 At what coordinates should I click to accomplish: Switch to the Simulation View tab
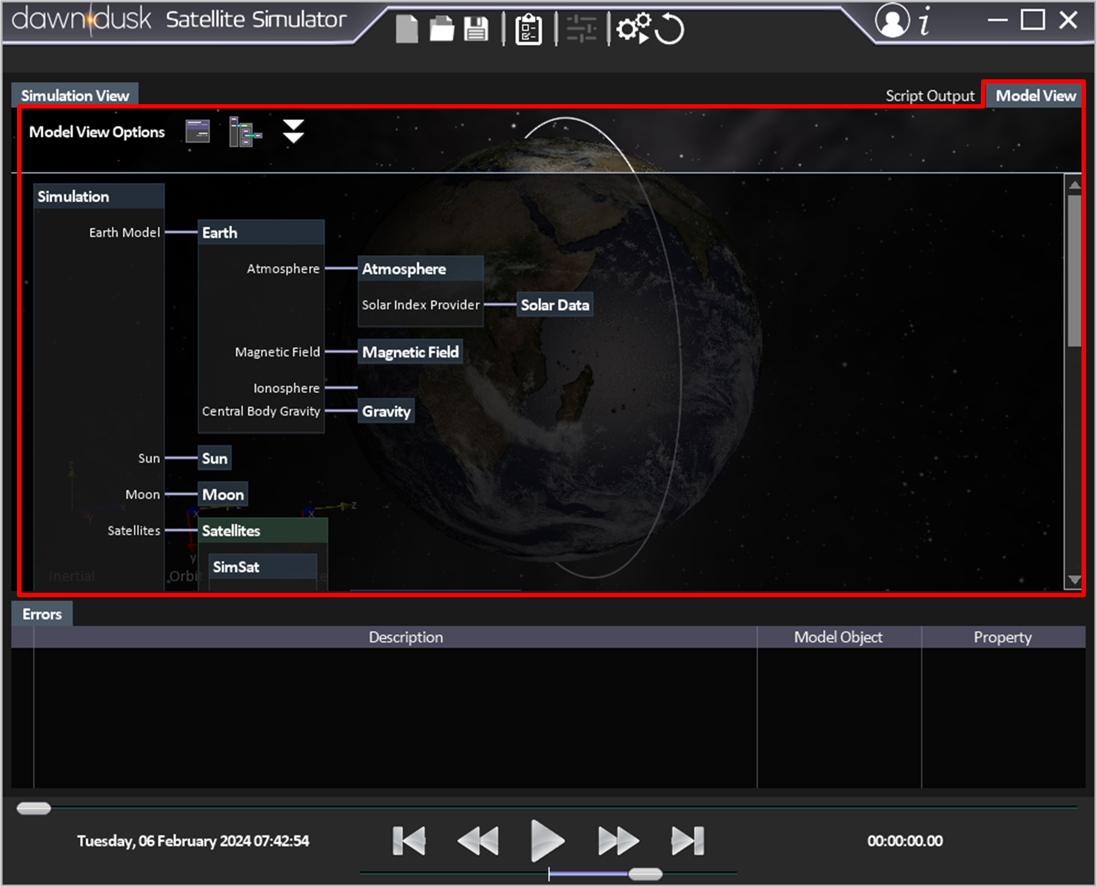coord(75,96)
